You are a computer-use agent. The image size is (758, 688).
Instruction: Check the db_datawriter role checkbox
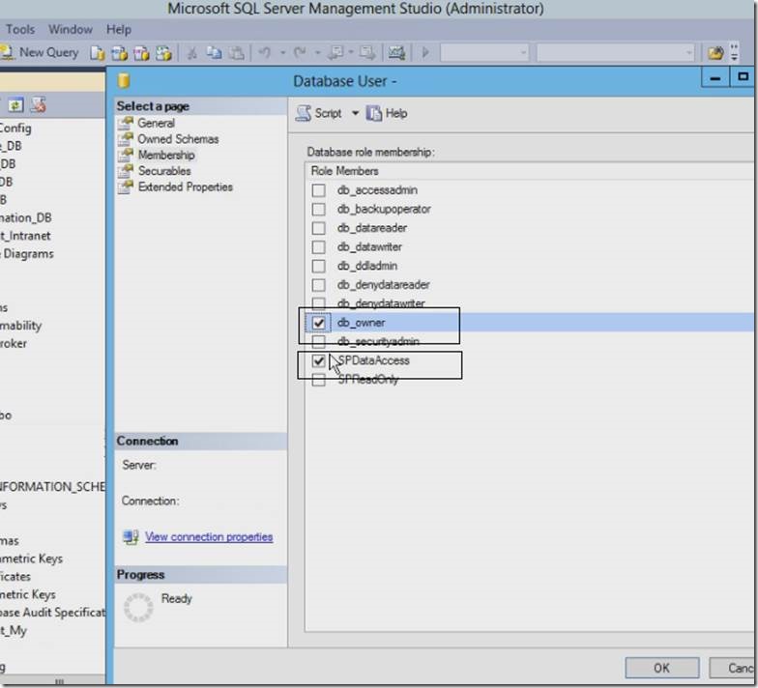319,247
